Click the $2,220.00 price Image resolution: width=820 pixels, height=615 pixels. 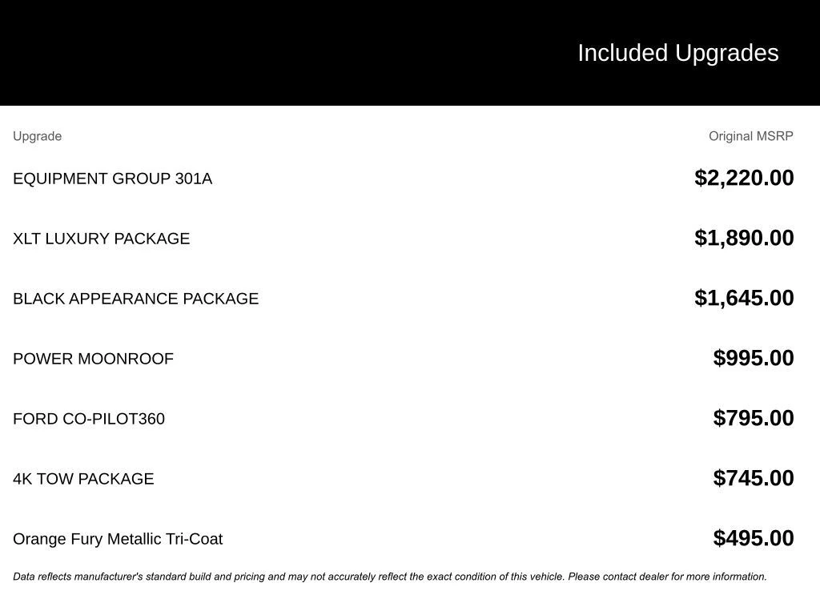[x=744, y=178]
